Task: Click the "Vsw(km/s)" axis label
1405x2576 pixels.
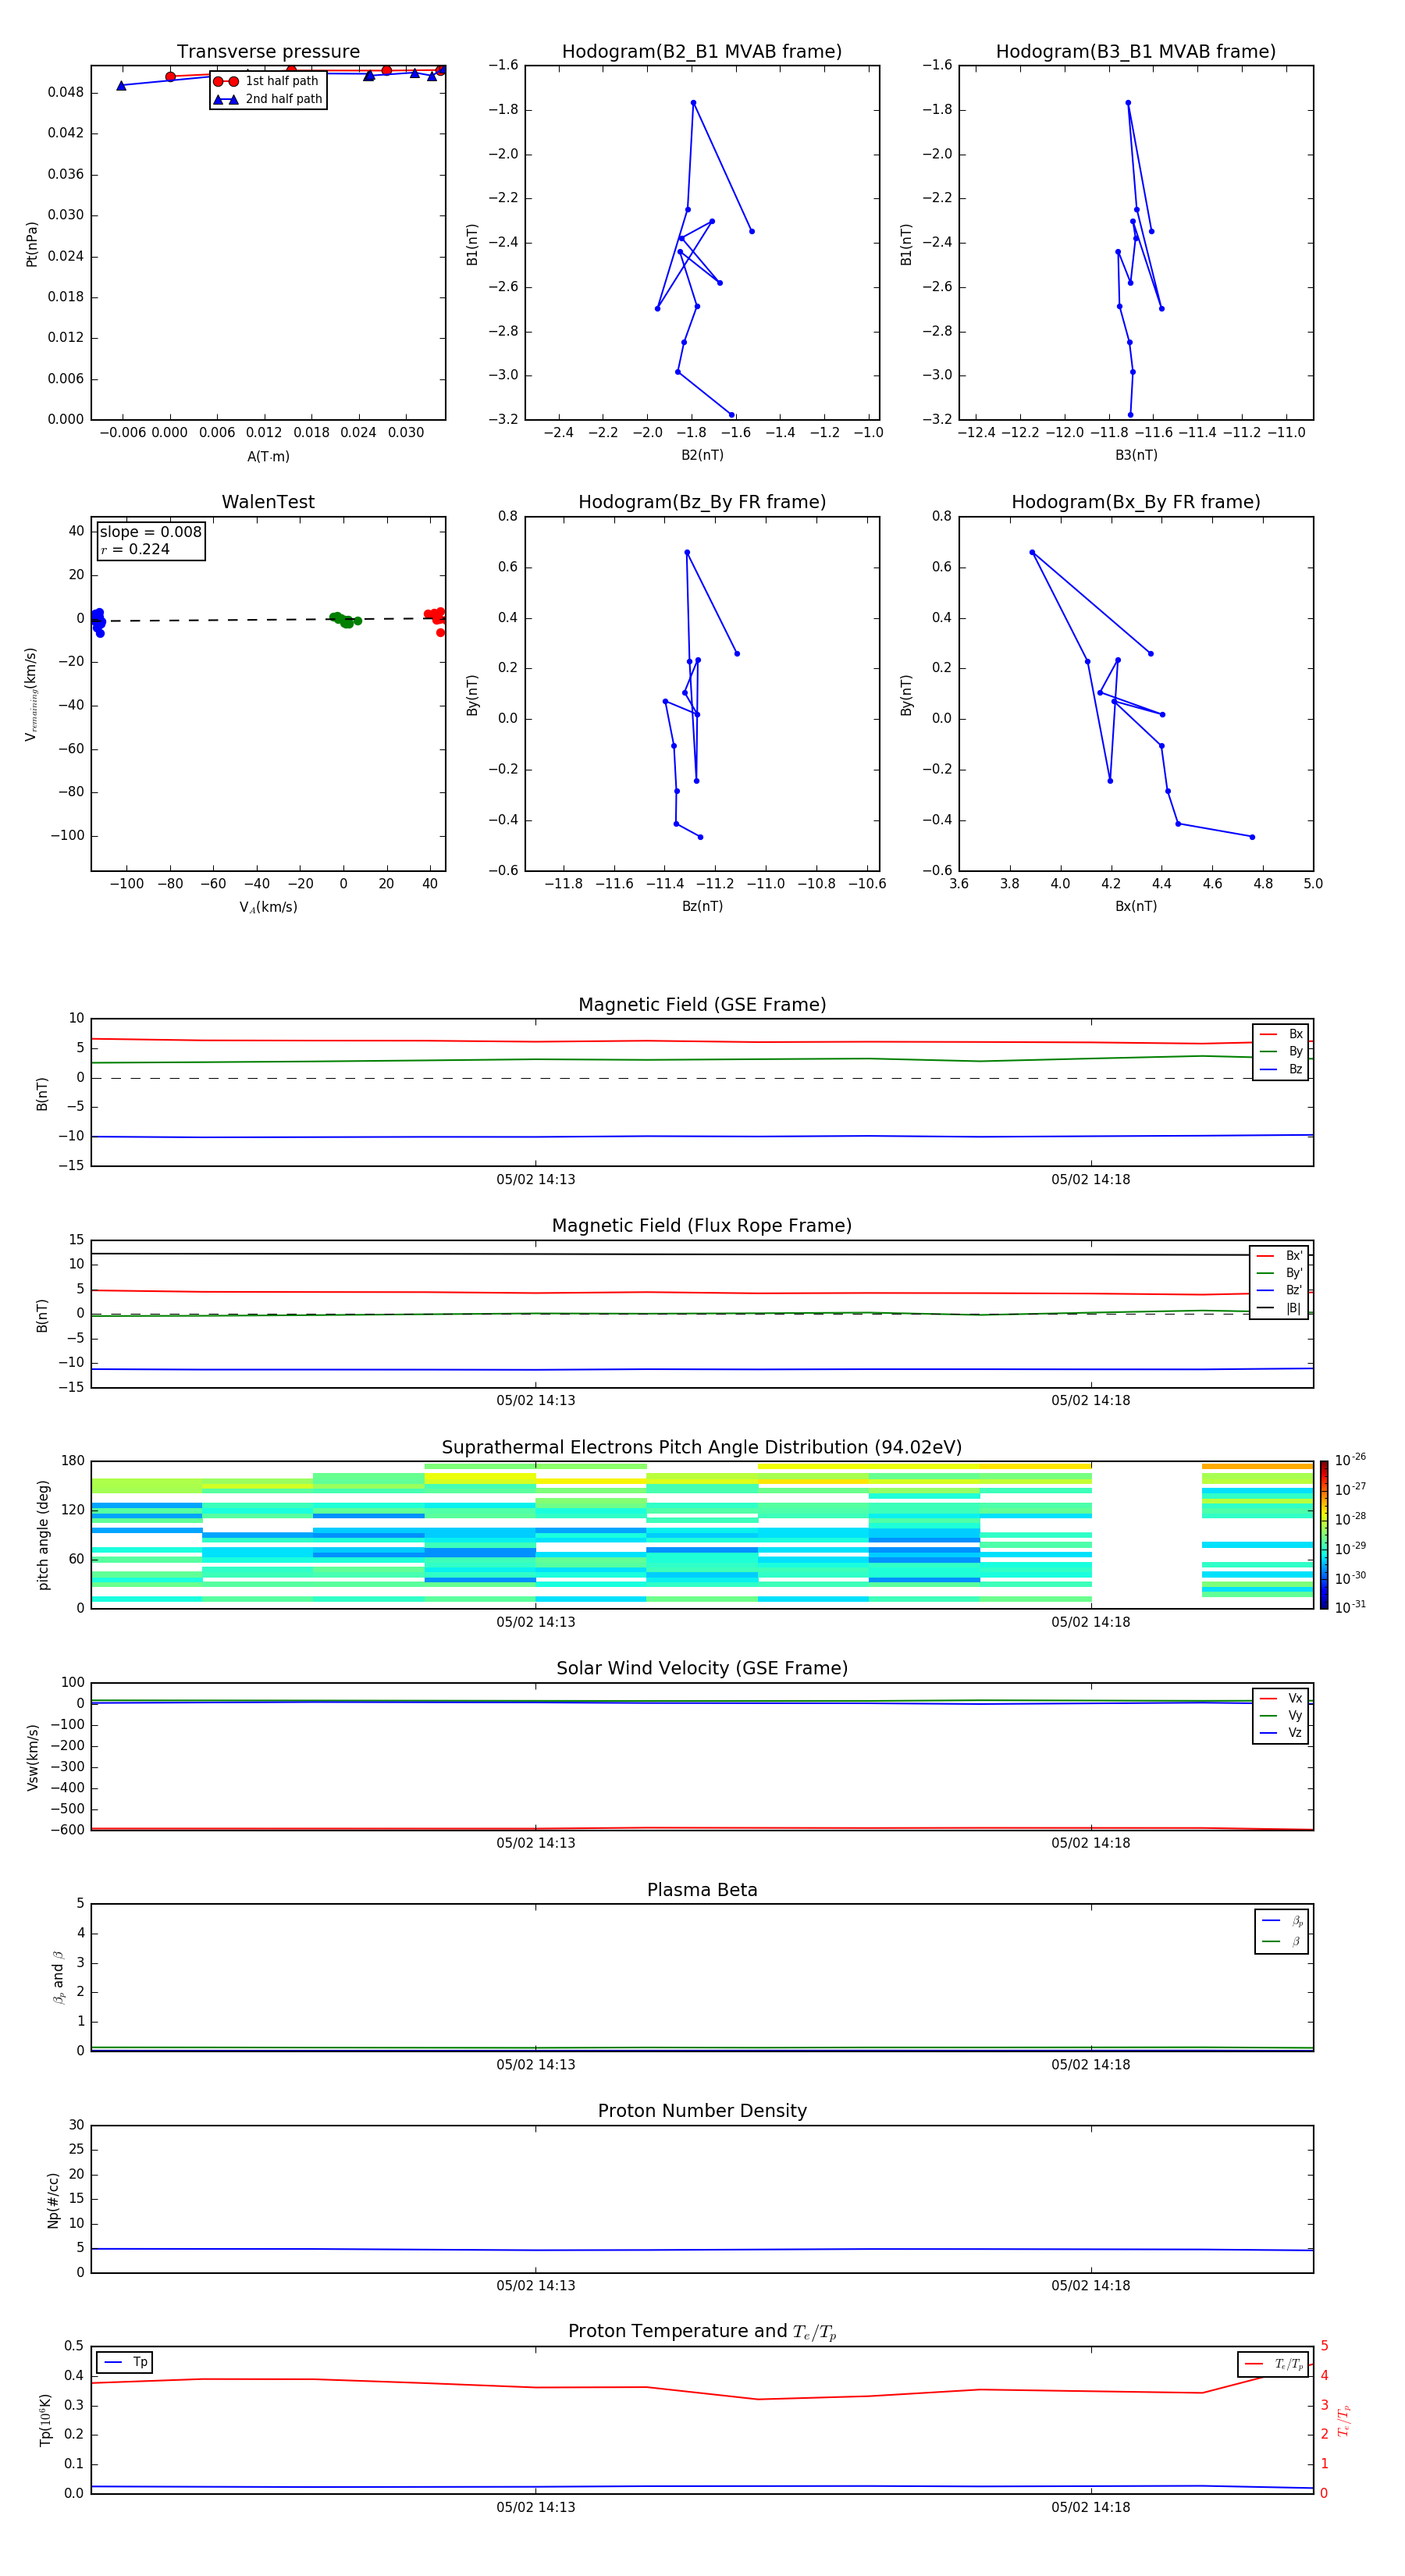Action: pos(32,1757)
